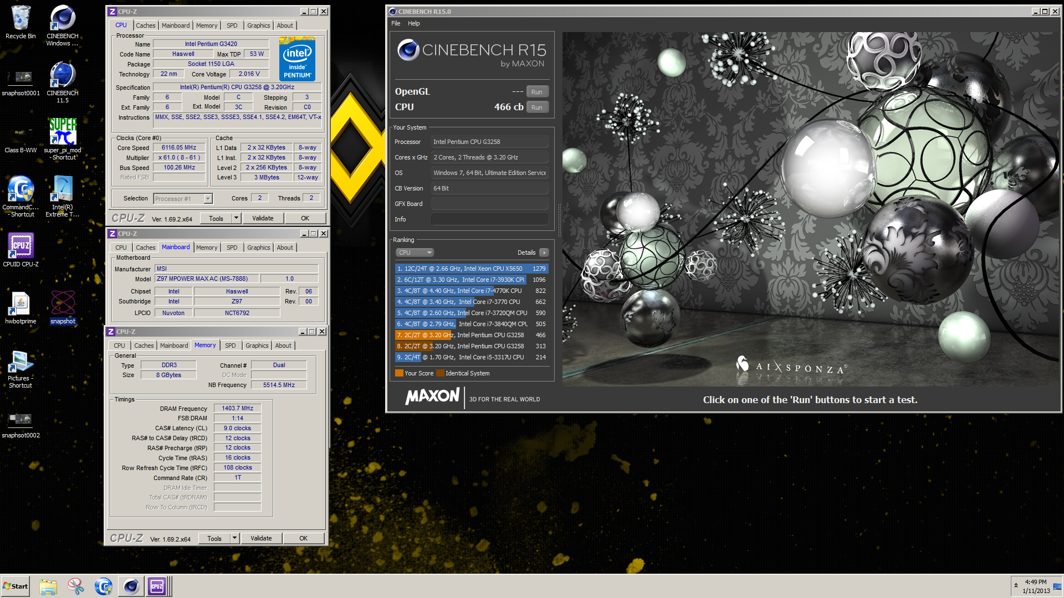Click the Your Score orange swatch
Screen dimensions: 1064x598
[x=399, y=373]
